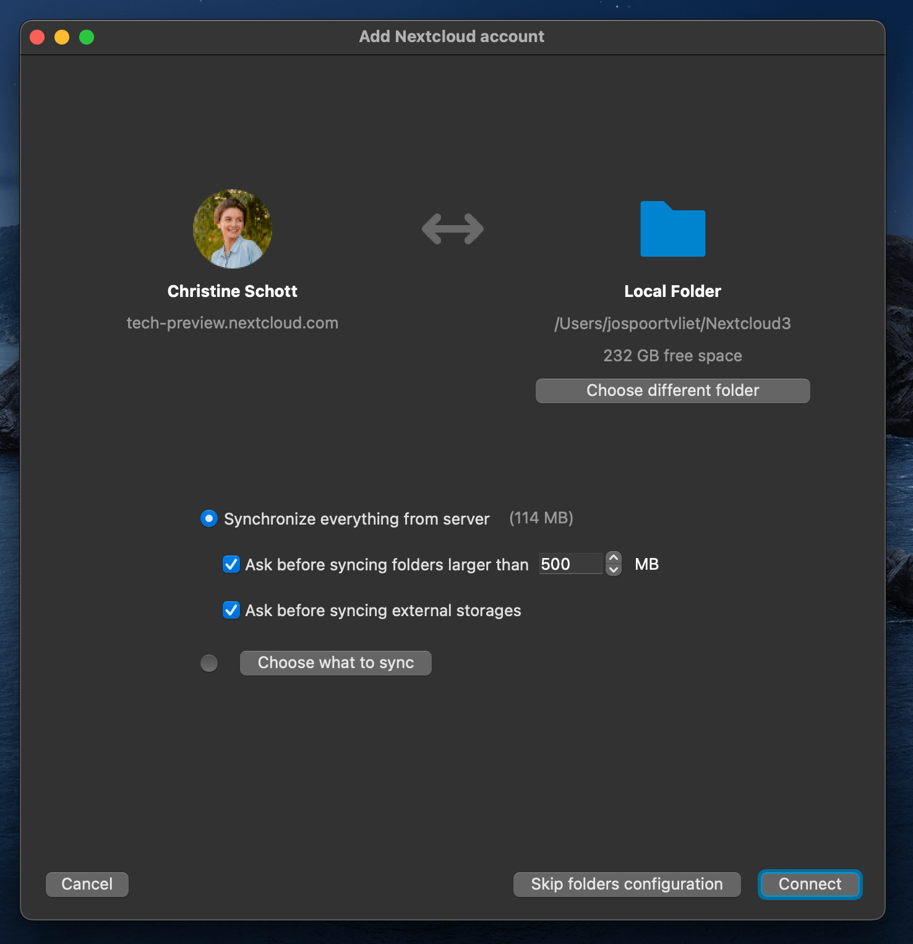The image size is (913, 944).
Task: Uncheck Ask before syncing folders larger than
Action: 231,564
